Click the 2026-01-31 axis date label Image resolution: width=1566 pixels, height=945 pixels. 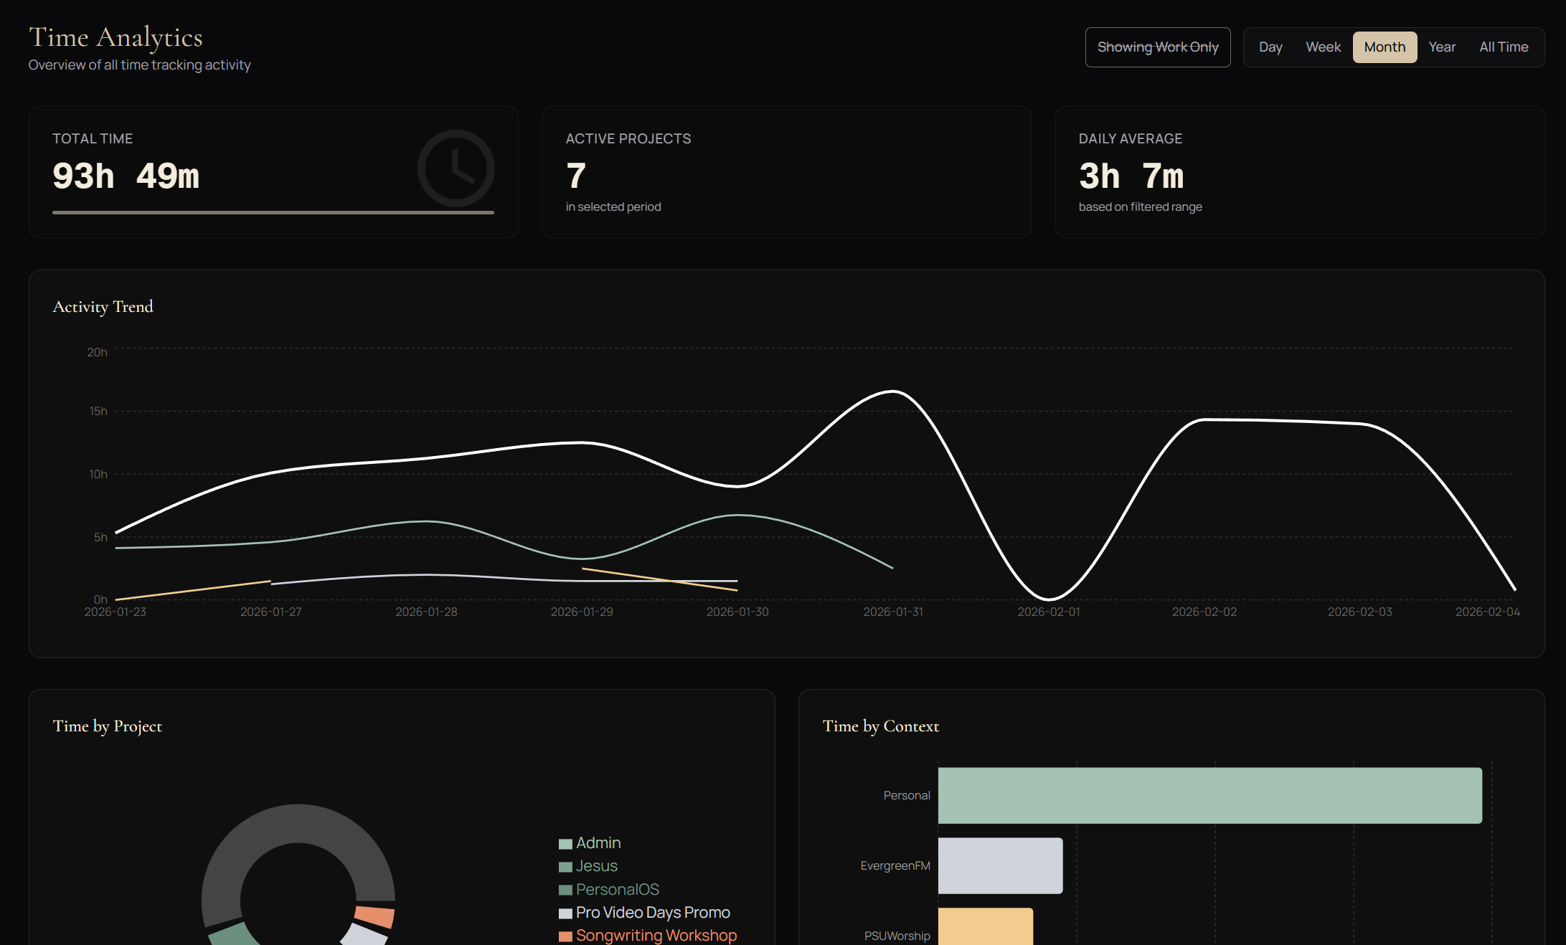click(x=893, y=612)
